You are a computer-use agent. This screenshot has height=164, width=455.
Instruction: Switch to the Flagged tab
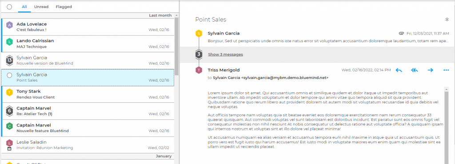click(64, 7)
